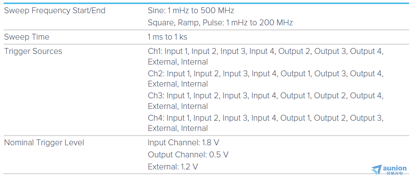Click the 1 ms to 1 ks value
Viewport: 411px width, 179px height.
tap(167, 37)
